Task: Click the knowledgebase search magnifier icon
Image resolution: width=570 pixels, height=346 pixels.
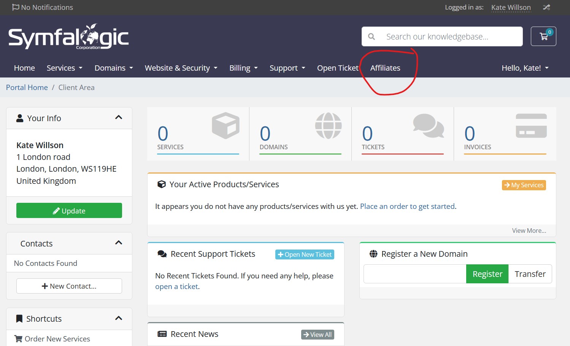Action: (372, 36)
